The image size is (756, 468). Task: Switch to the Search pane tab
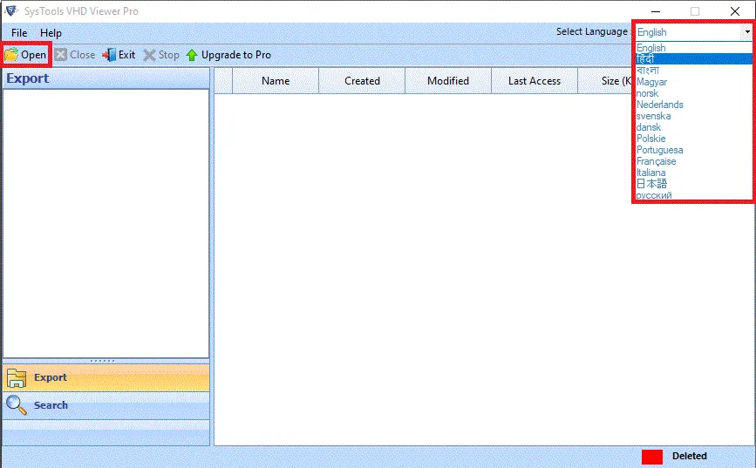click(106, 405)
